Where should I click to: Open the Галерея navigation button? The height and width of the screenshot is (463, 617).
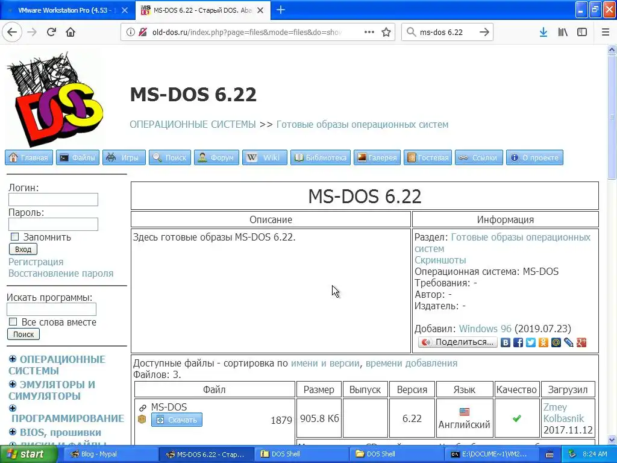coord(377,157)
